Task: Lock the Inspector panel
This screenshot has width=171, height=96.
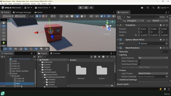Action: click(166, 12)
